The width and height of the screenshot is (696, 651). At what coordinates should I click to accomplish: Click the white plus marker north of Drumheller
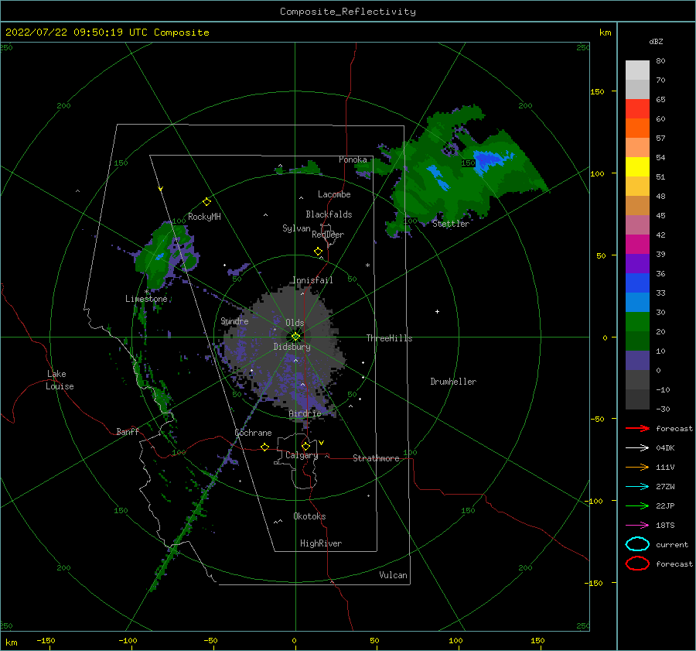tap(437, 311)
